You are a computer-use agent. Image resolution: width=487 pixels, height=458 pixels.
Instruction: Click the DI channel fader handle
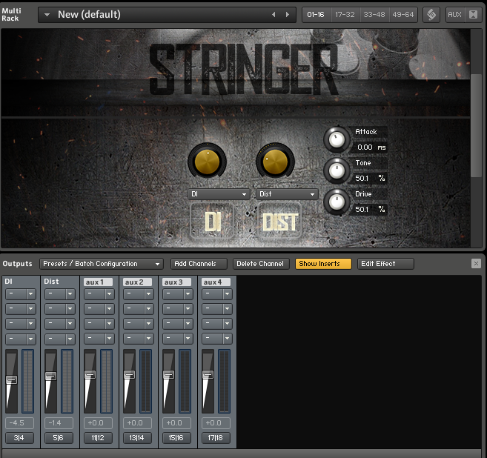(x=12, y=379)
